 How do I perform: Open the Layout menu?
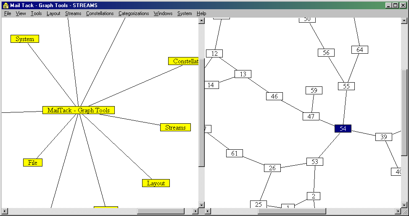(53, 13)
